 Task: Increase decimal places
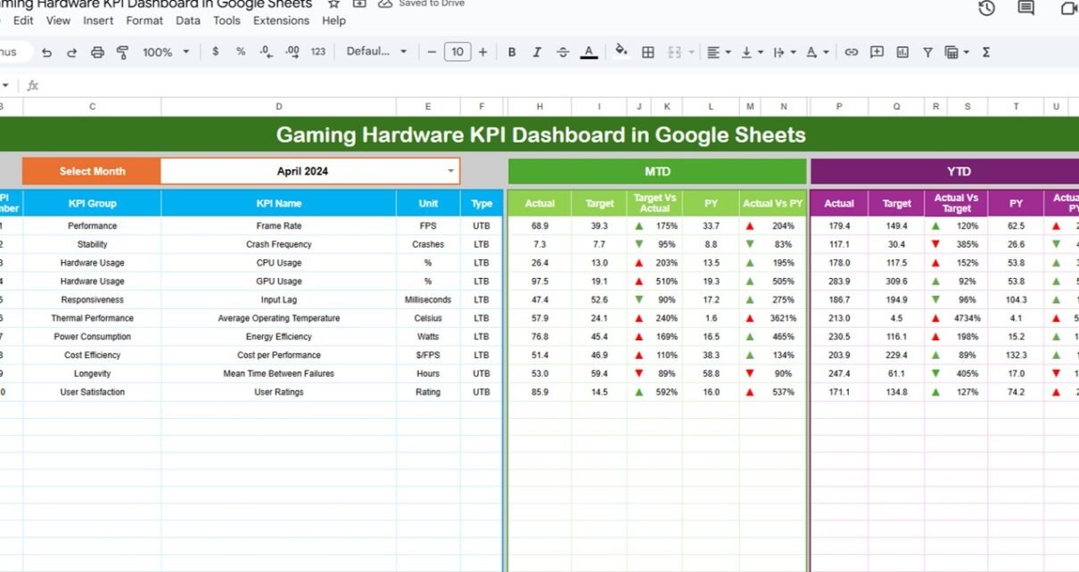pyautogui.click(x=291, y=53)
